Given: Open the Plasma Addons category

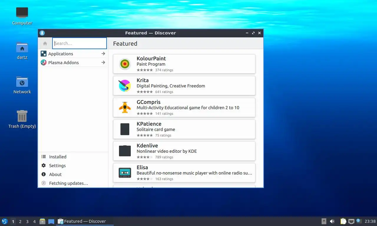Looking at the screenshot, I should click(73, 62).
